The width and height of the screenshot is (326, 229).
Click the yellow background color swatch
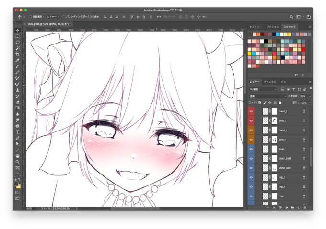pyautogui.click(x=19, y=187)
